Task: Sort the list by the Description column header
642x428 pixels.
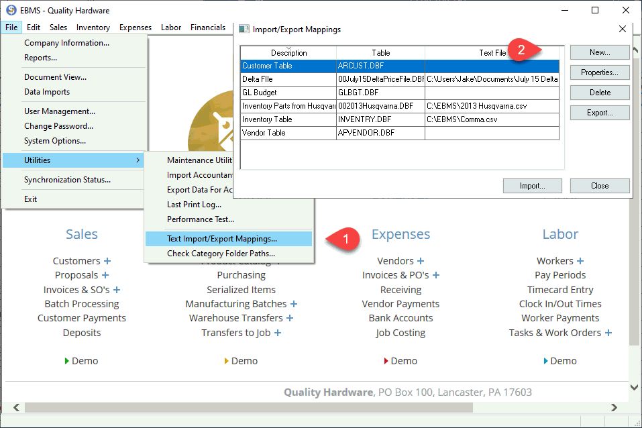Action: [x=288, y=53]
